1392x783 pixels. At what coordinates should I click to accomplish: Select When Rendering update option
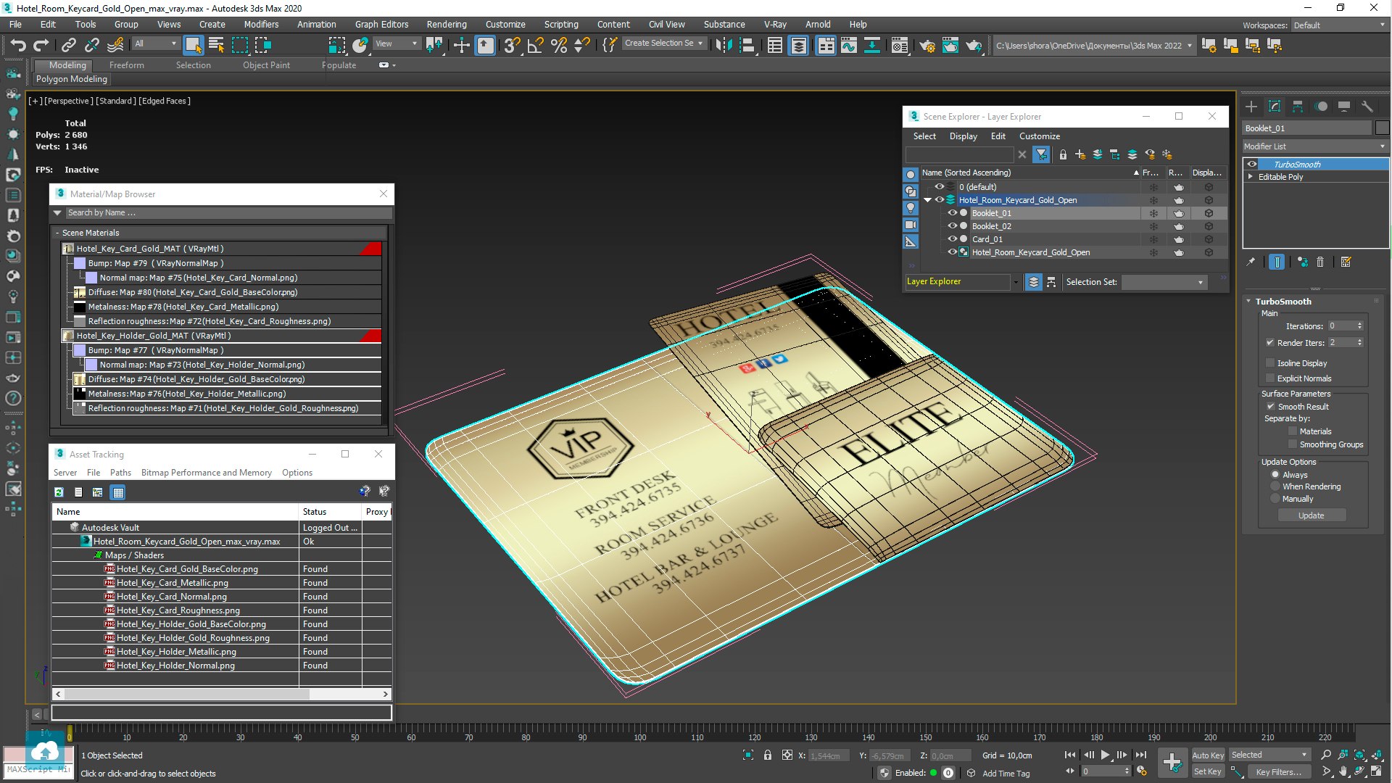click(x=1275, y=487)
